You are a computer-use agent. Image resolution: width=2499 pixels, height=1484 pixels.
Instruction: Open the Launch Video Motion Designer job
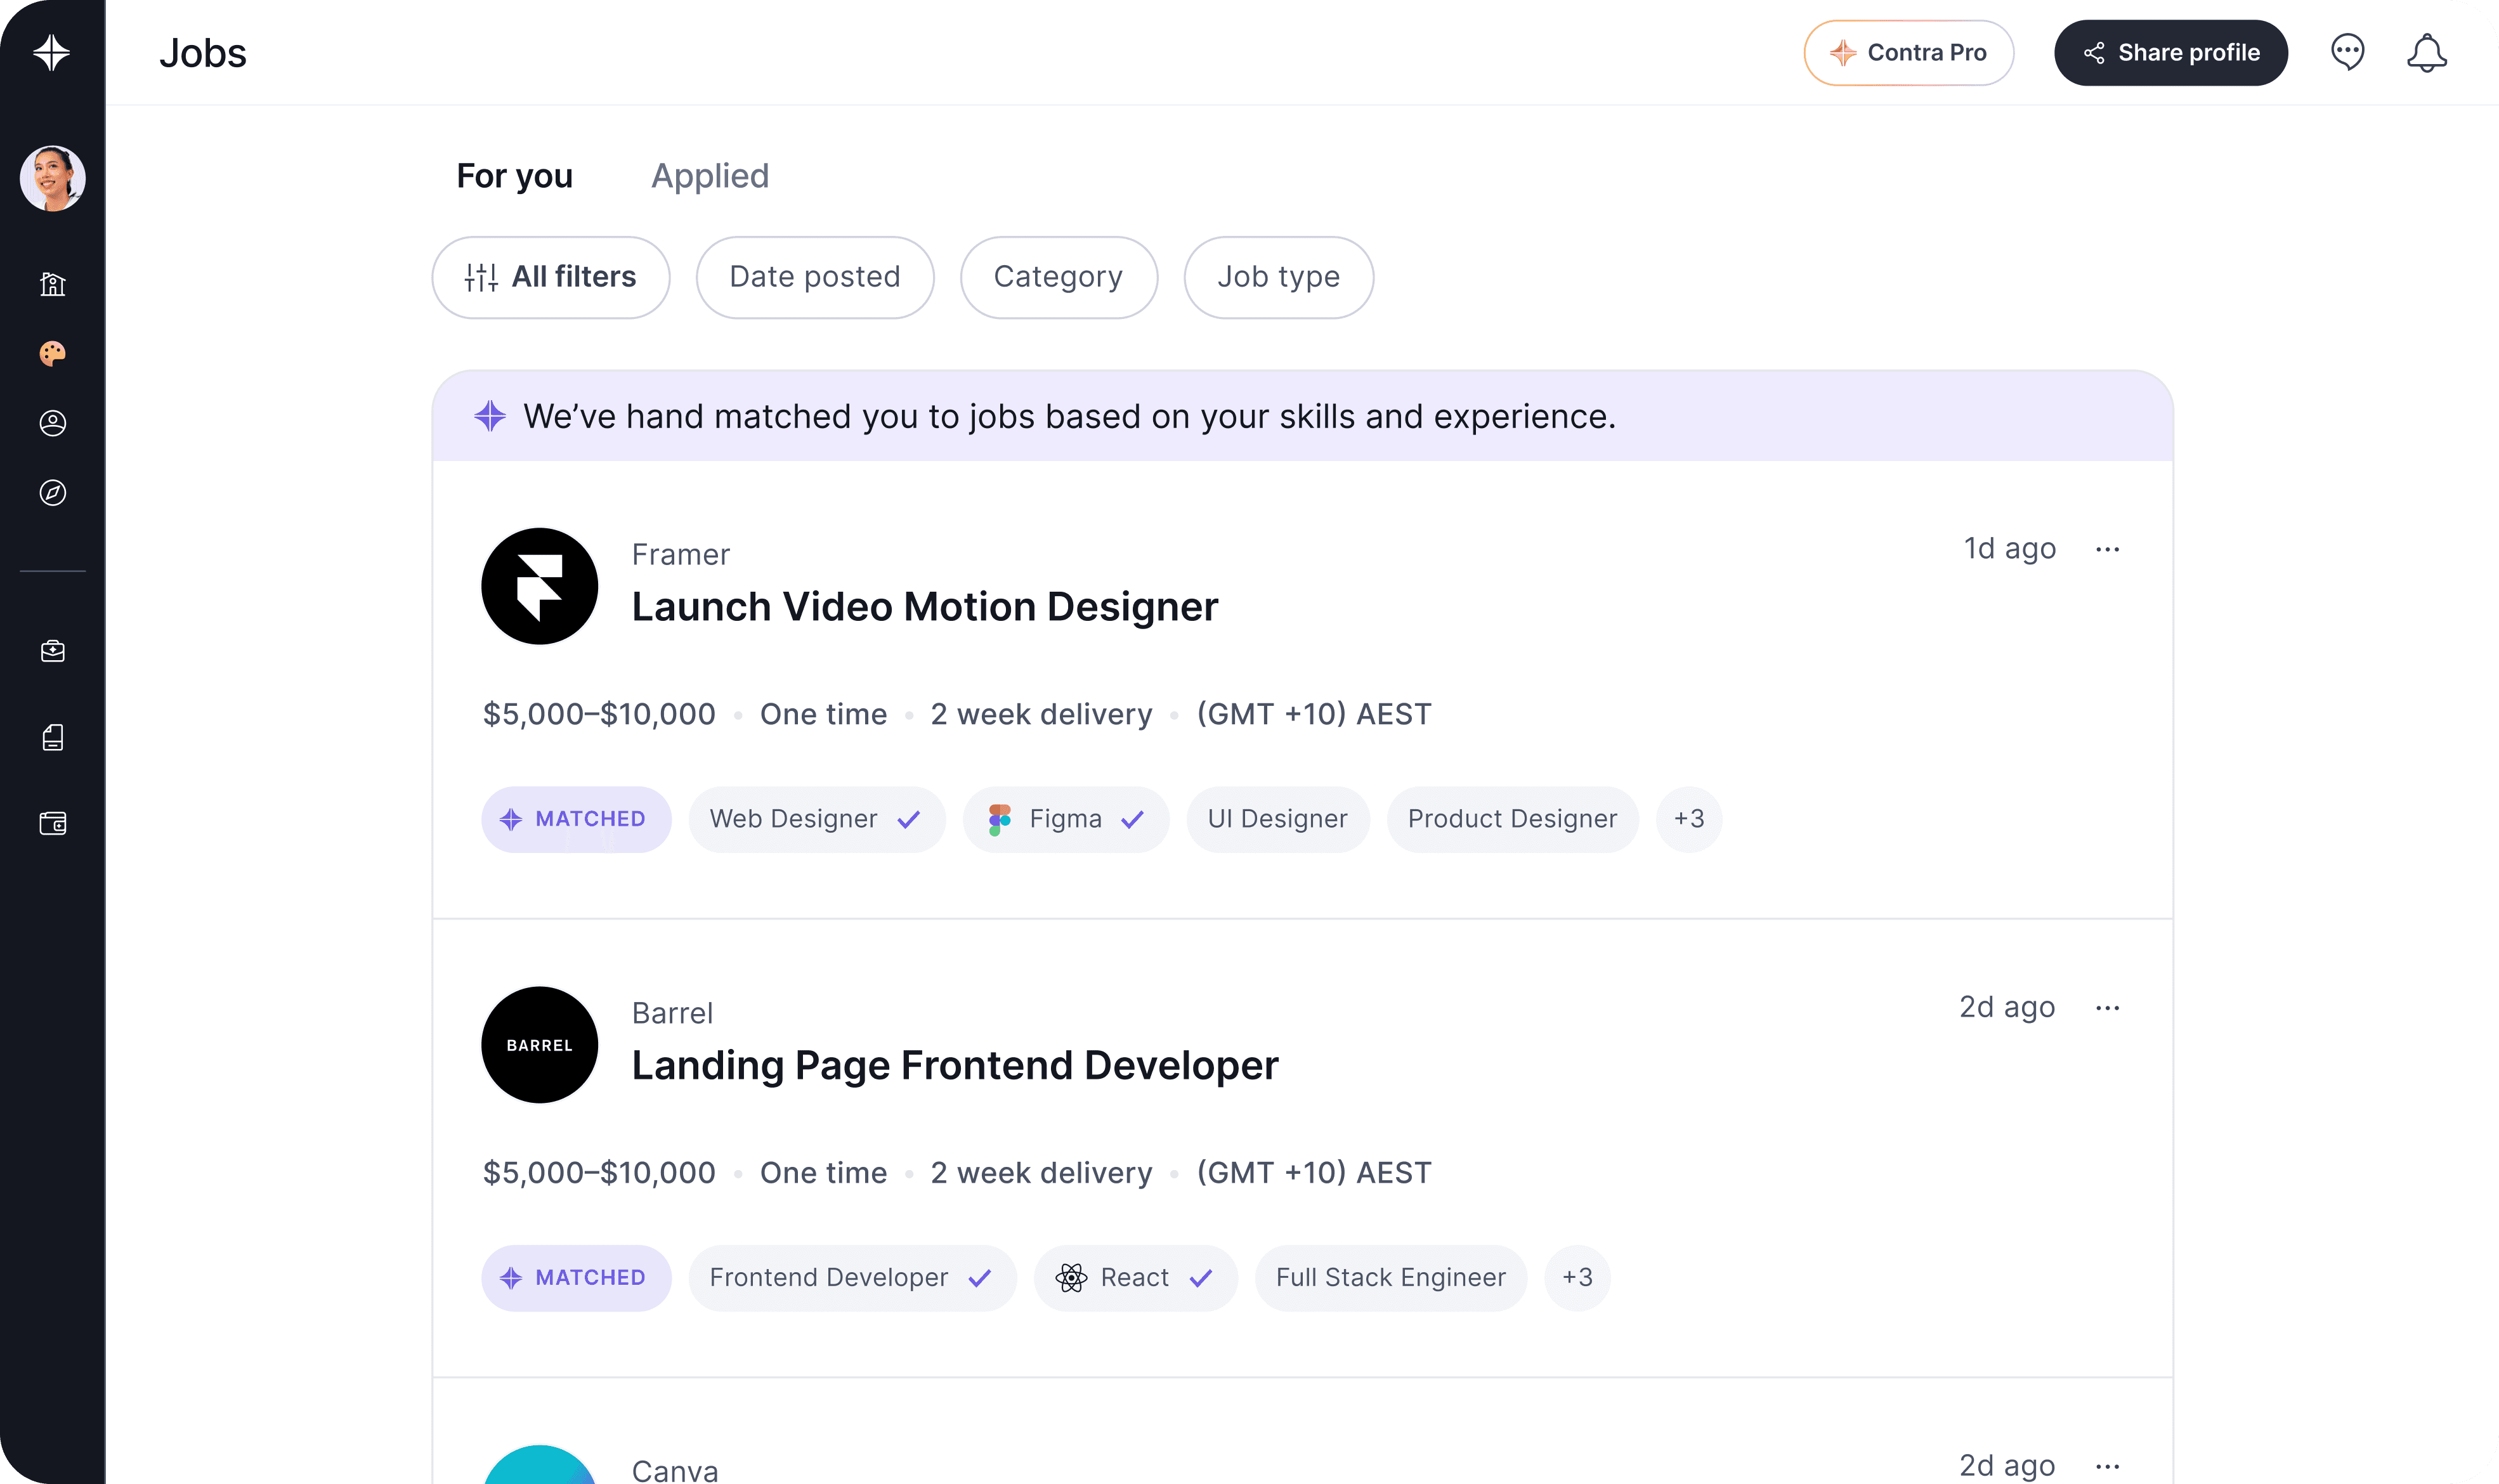(x=925, y=607)
